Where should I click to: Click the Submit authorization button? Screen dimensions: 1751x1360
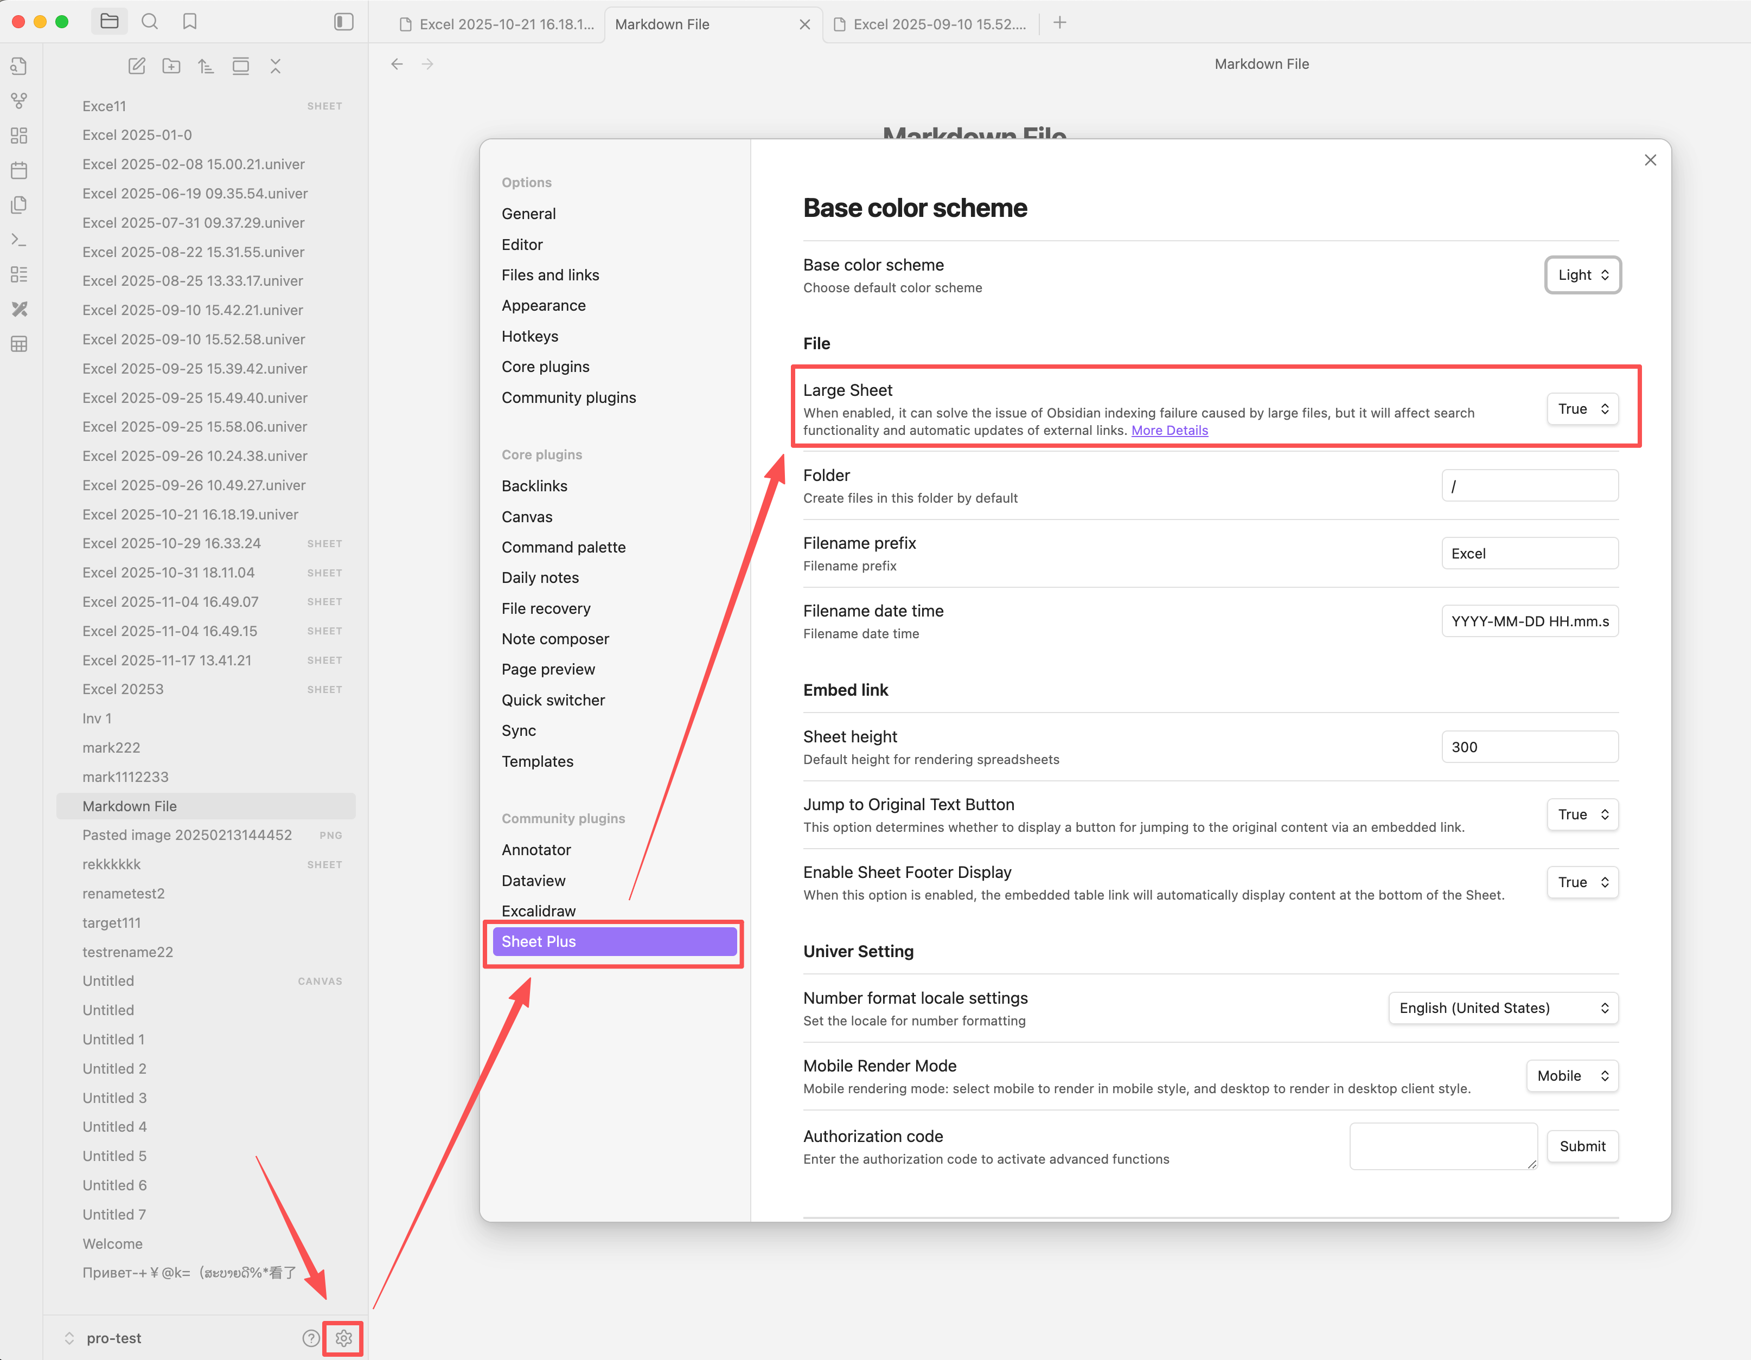(1581, 1146)
